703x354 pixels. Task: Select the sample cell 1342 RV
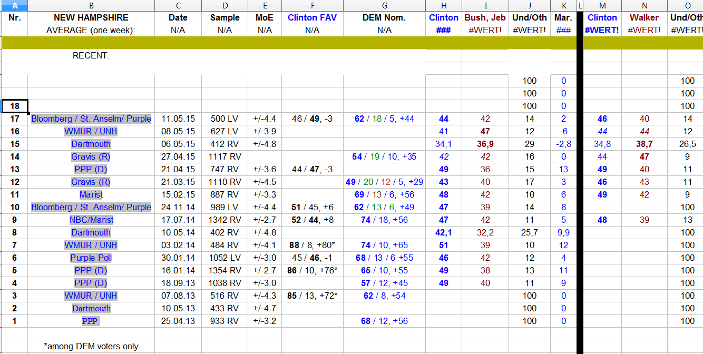point(225,220)
